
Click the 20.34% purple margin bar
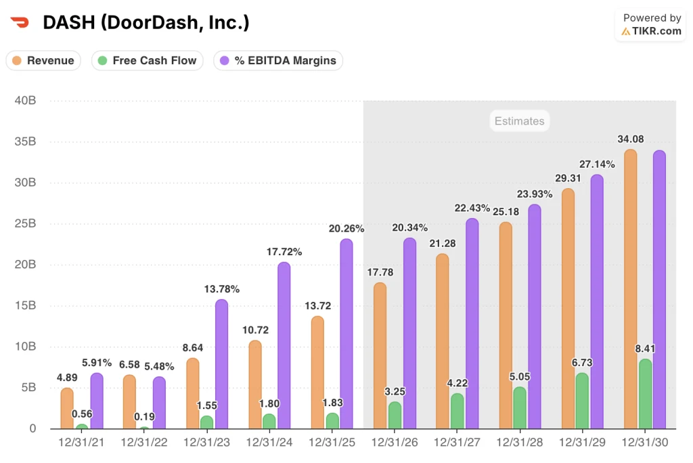(409, 334)
